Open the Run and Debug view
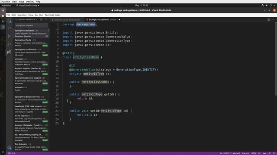Image resolution: width=277 pixels, height=155 pixels. pyautogui.click(x=10, y=44)
